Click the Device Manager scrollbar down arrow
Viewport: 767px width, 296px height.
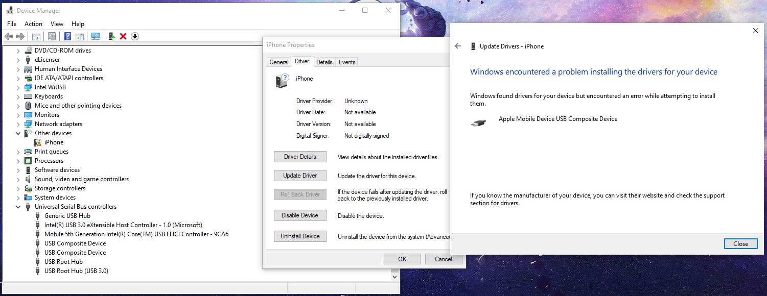394,276
